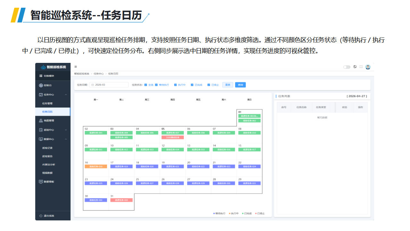Click the 控制台 dashboard icon

click(41, 85)
